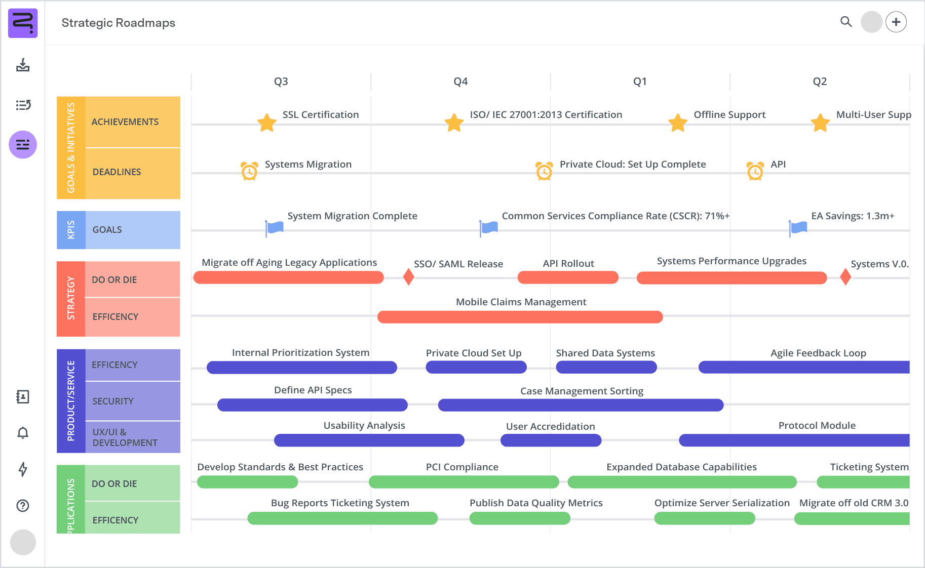Open the notifications bell icon
925x568 pixels.
[23, 433]
